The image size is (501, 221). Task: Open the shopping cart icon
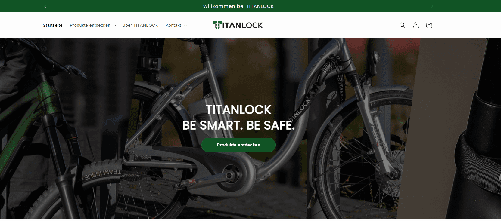pyautogui.click(x=429, y=25)
